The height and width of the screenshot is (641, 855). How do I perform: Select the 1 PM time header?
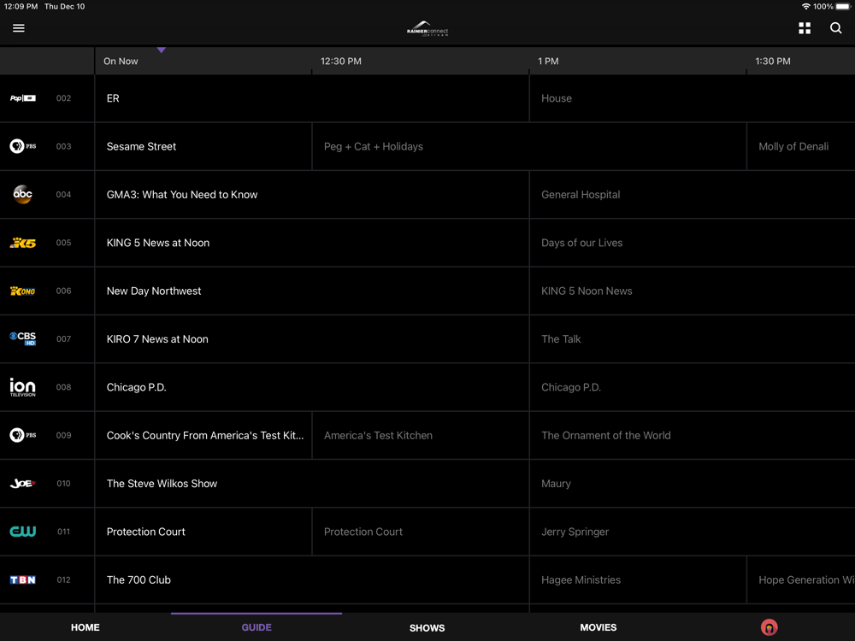[548, 61]
